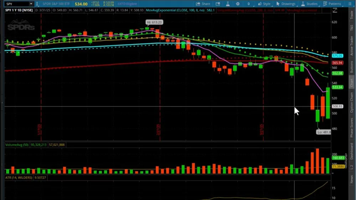Click the 575.05 cyan price label
This screenshot has width=356, height=200.
[337, 56]
